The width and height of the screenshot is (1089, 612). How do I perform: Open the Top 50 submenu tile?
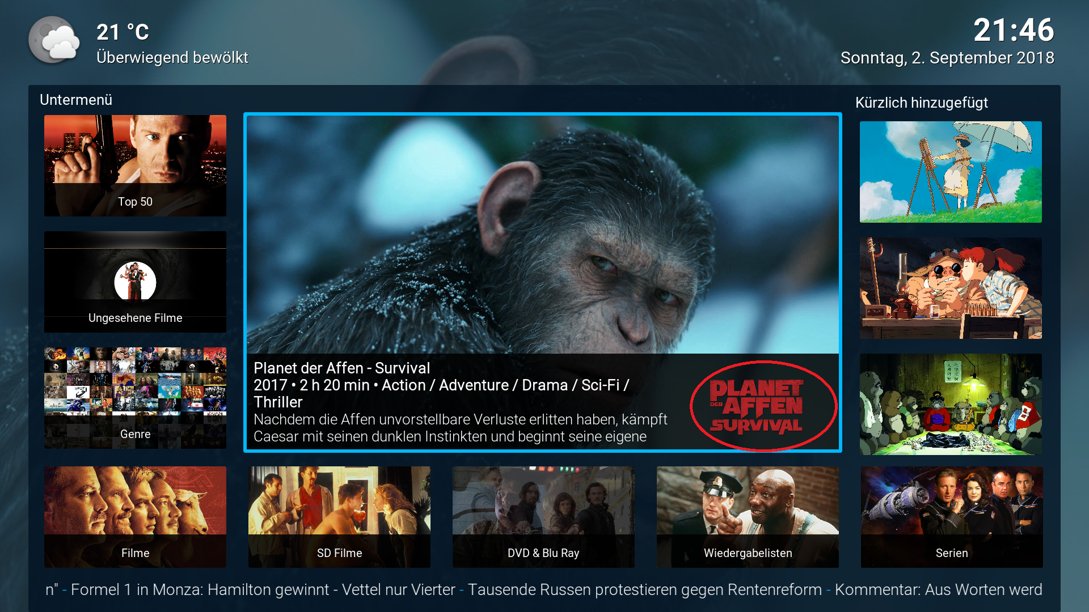pos(135,165)
